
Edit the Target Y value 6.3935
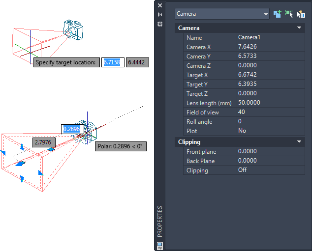271,84
